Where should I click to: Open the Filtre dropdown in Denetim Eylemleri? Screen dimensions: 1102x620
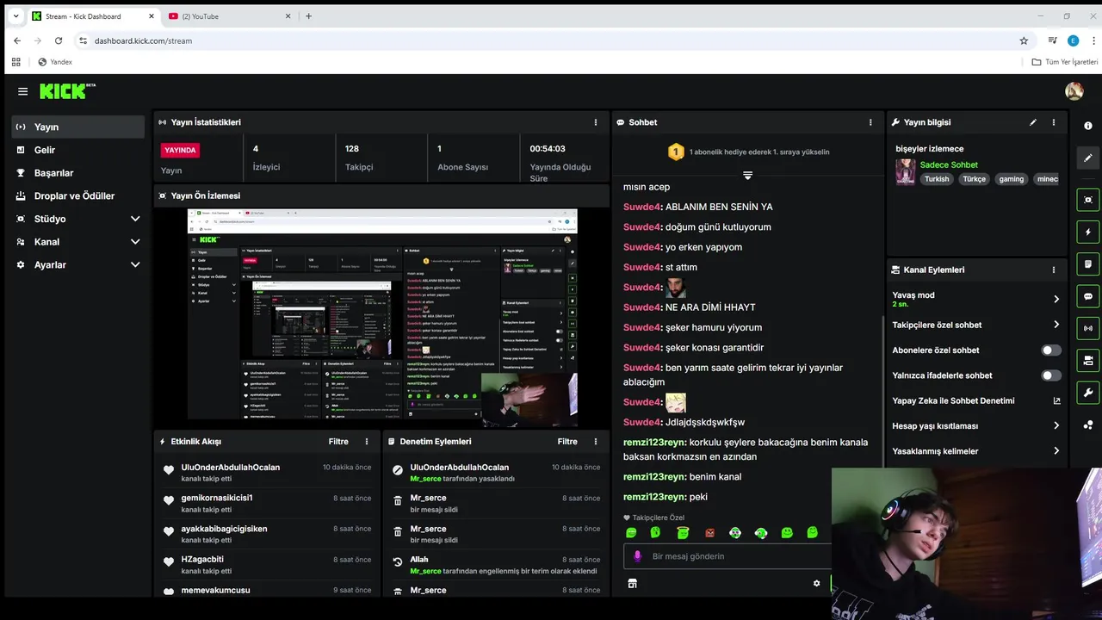567,442
